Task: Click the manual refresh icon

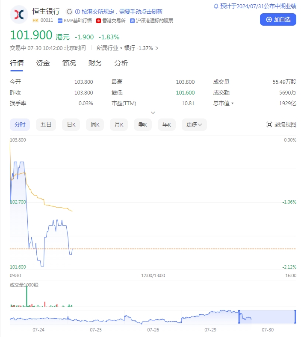Action: [x=69, y=12]
